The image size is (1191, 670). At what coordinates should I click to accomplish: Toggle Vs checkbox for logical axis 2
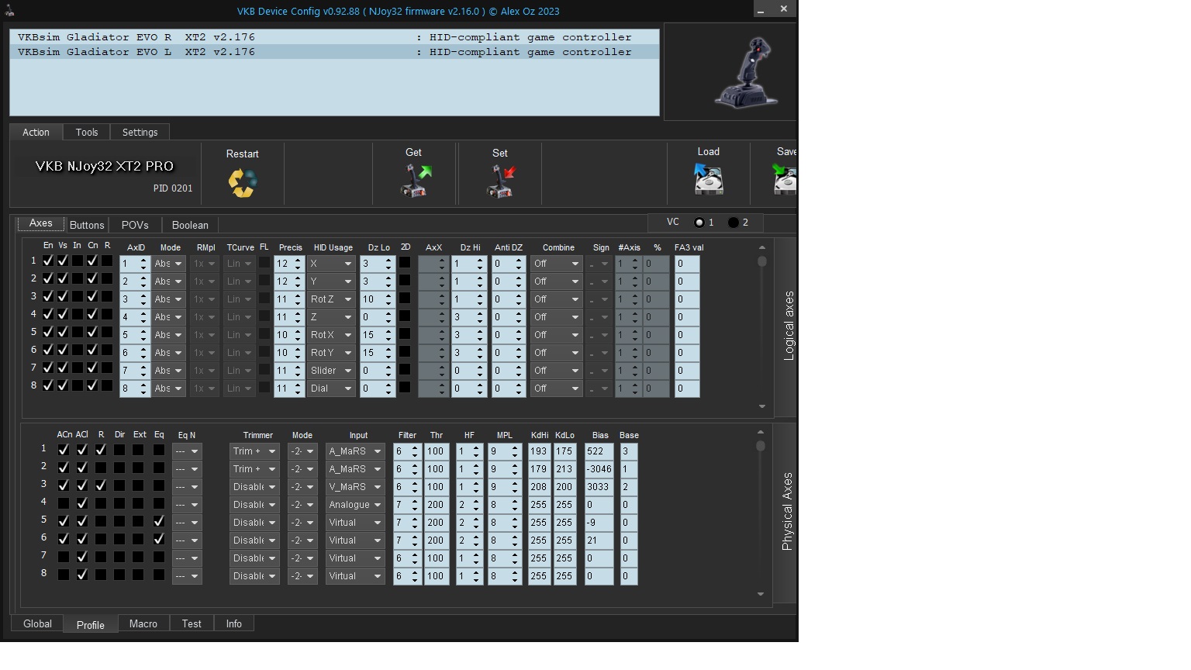tap(63, 278)
